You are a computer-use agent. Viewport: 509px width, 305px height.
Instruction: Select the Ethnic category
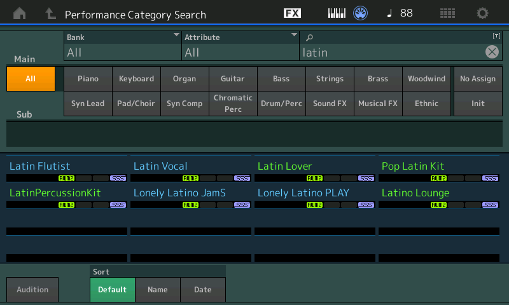point(426,104)
